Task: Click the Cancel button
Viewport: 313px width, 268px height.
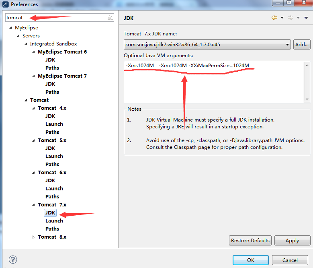Action: [x=290, y=260]
